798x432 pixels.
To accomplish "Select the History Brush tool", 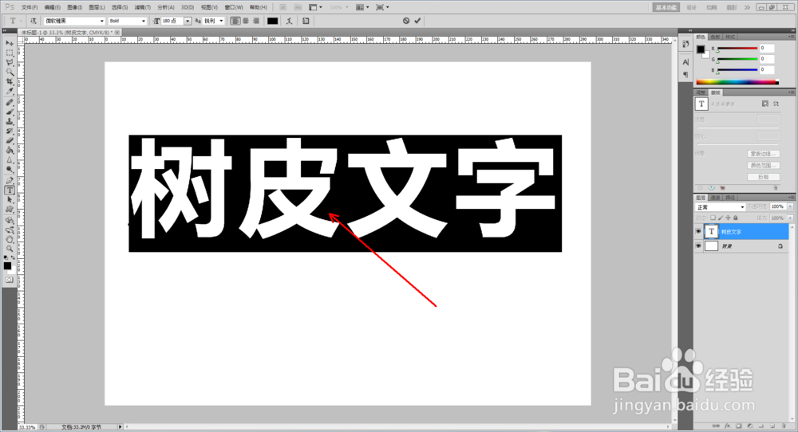I will point(9,132).
